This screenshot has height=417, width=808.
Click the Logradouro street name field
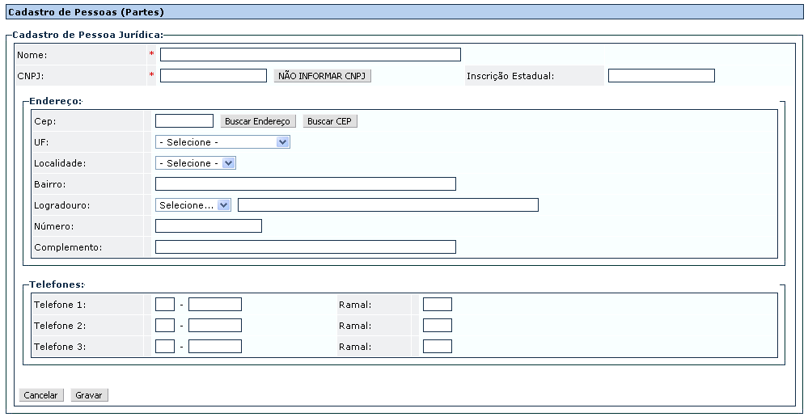[388, 205]
